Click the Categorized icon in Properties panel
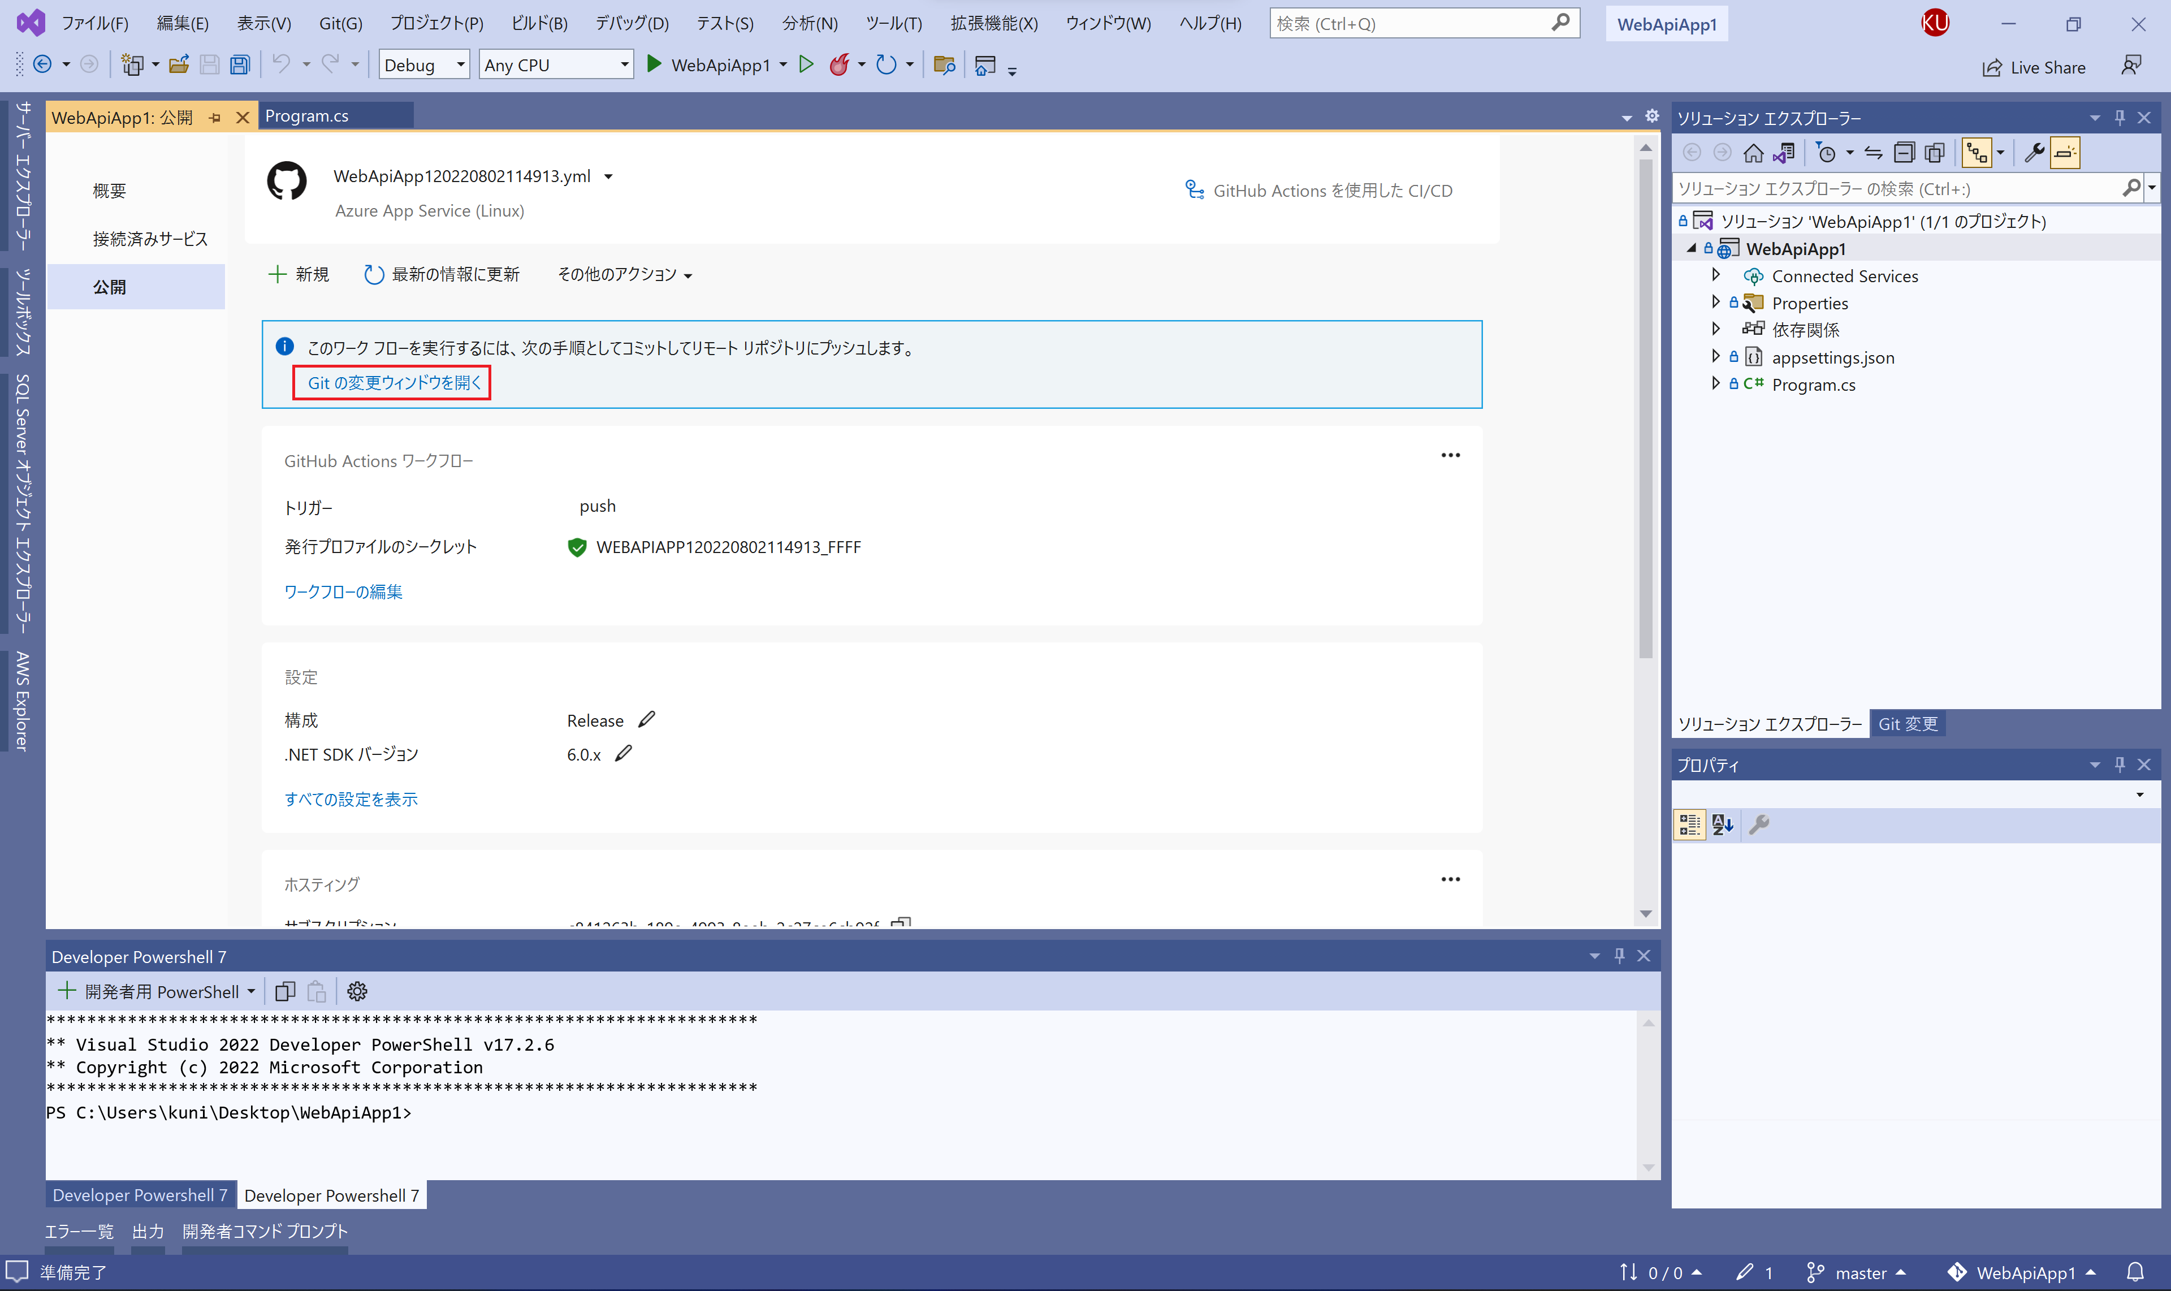 pyautogui.click(x=1689, y=824)
